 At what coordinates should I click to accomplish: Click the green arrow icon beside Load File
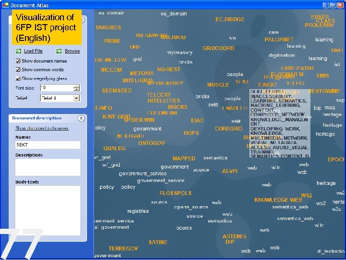(18, 51)
